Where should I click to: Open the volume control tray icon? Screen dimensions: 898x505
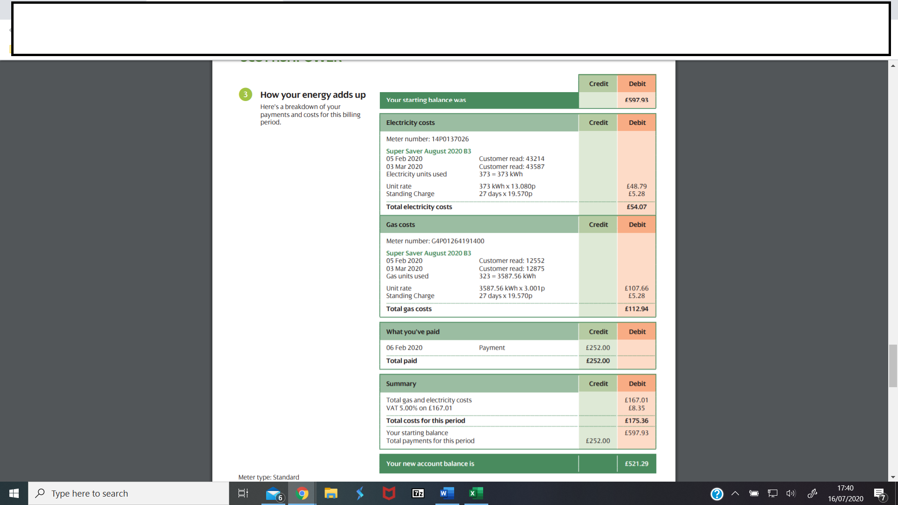791,493
